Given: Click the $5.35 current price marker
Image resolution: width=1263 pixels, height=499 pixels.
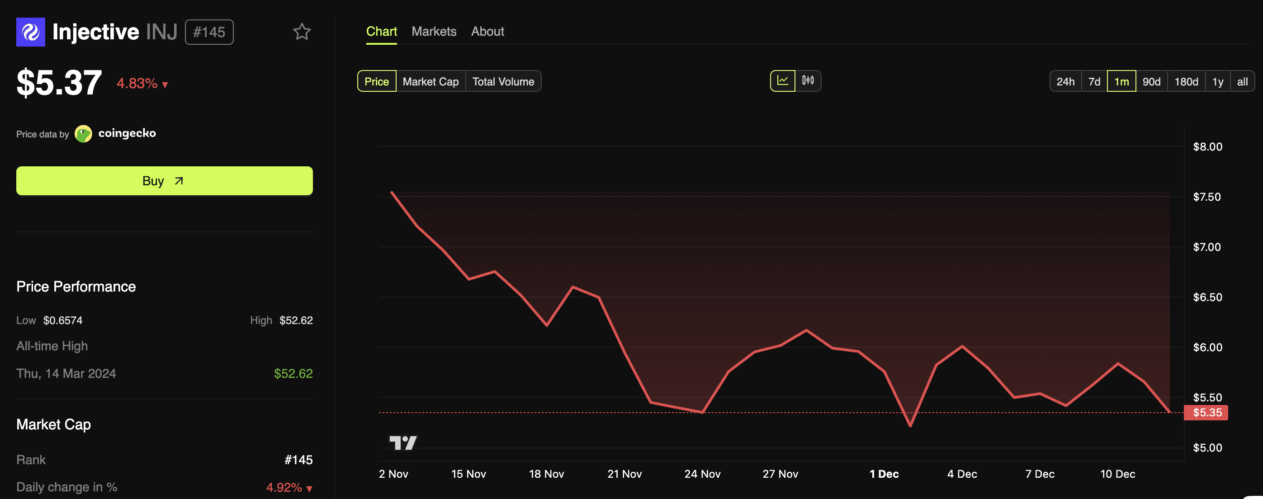Looking at the screenshot, I should [1206, 412].
